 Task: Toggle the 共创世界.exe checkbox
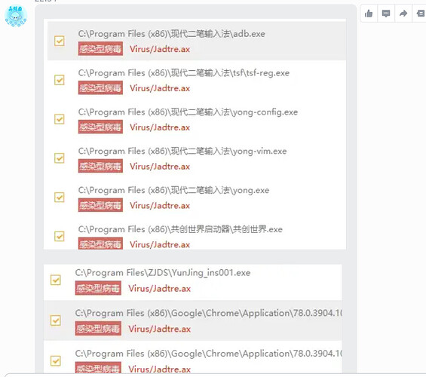tap(60, 236)
